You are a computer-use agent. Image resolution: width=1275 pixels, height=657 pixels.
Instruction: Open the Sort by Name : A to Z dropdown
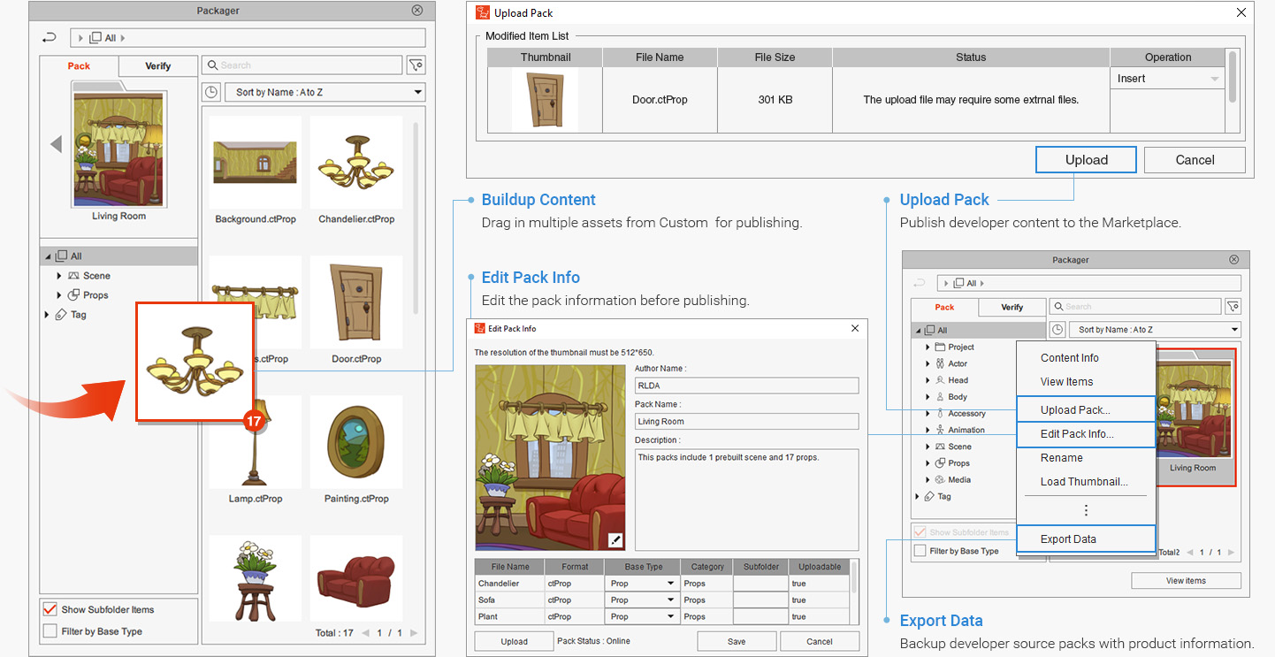click(x=325, y=92)
